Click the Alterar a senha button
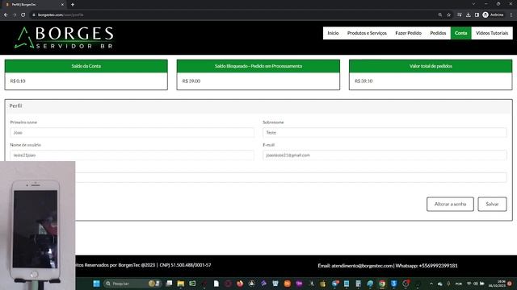Image resolution: width=517 pixels, height=290 pixels. tap(450, 204)
